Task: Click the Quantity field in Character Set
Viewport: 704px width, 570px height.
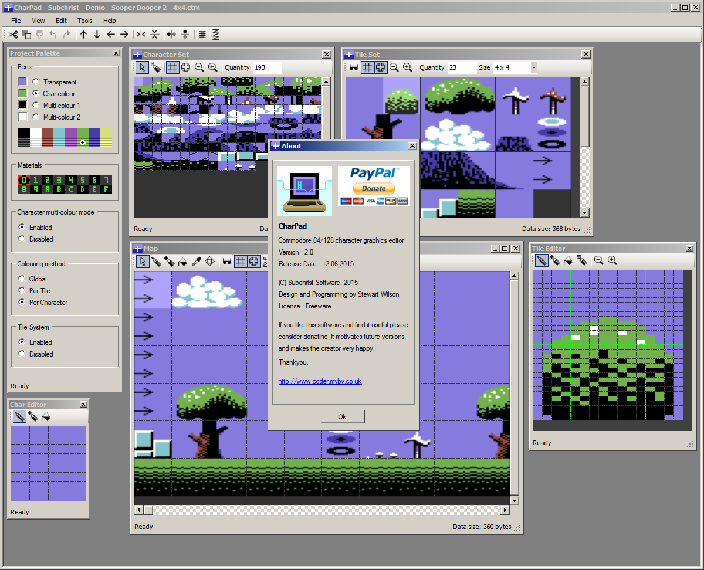Action: coord(267,67)
